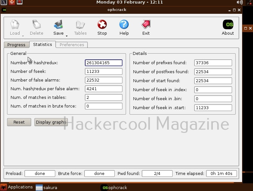Click the Preload status box showing done
Image resolution: width=253 pixels, height=191 pixels.
pos(40,173)
